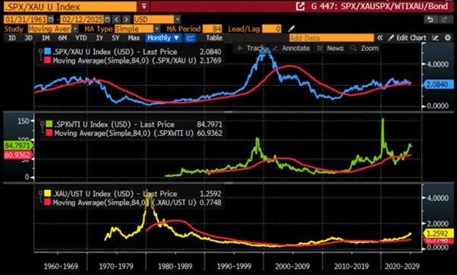The image size is (457, 275).
Task: Collapse the toolbar with double chevron
Action: [x=380, y=38]
